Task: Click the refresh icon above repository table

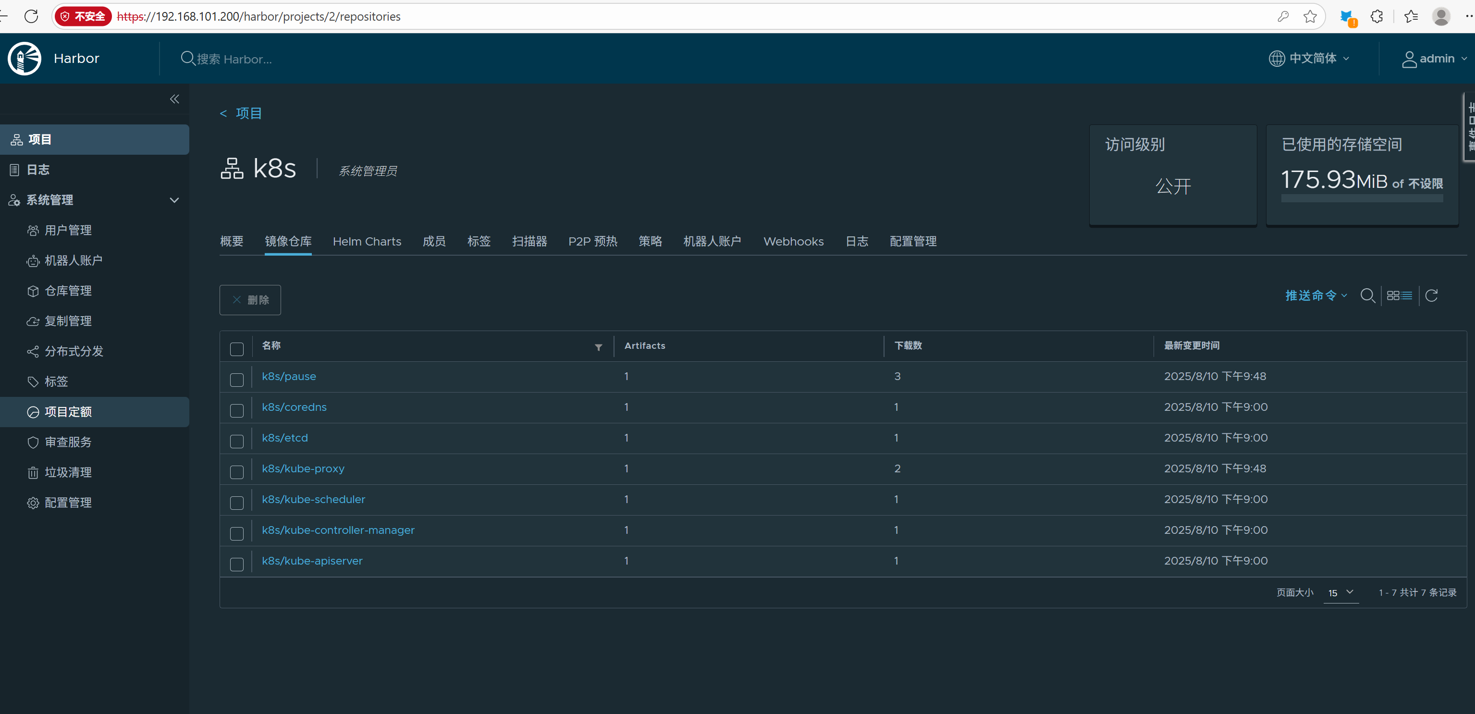Action: click(x=1431, y=295)
